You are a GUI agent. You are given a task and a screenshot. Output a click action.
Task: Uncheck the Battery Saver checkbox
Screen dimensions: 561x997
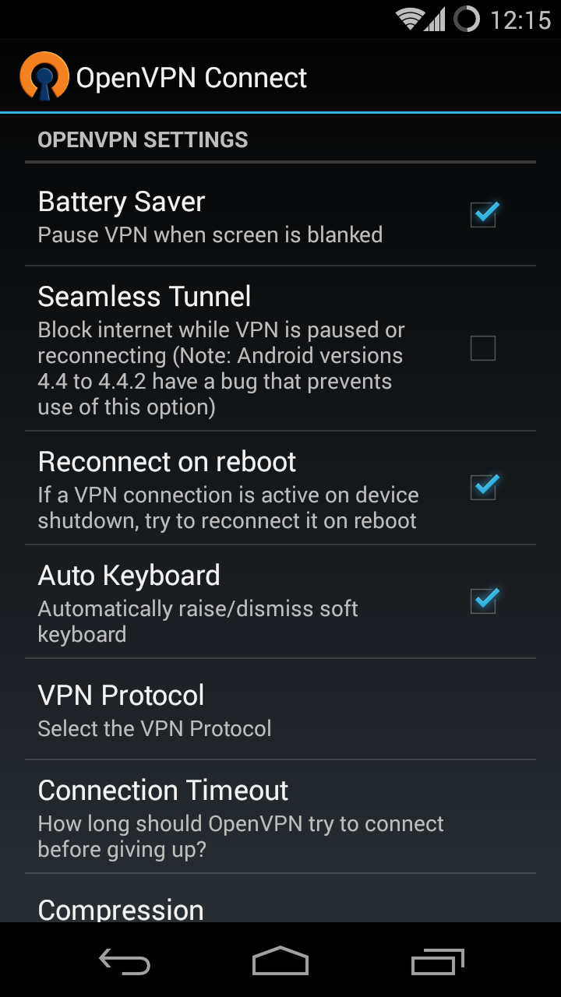tap(483, 214)
